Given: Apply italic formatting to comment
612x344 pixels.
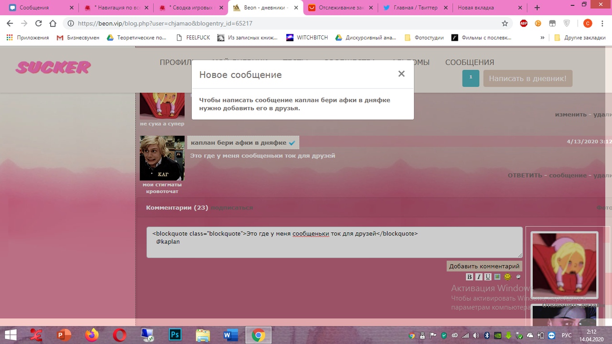Looking at the screenshot, I should coord(479,277).
